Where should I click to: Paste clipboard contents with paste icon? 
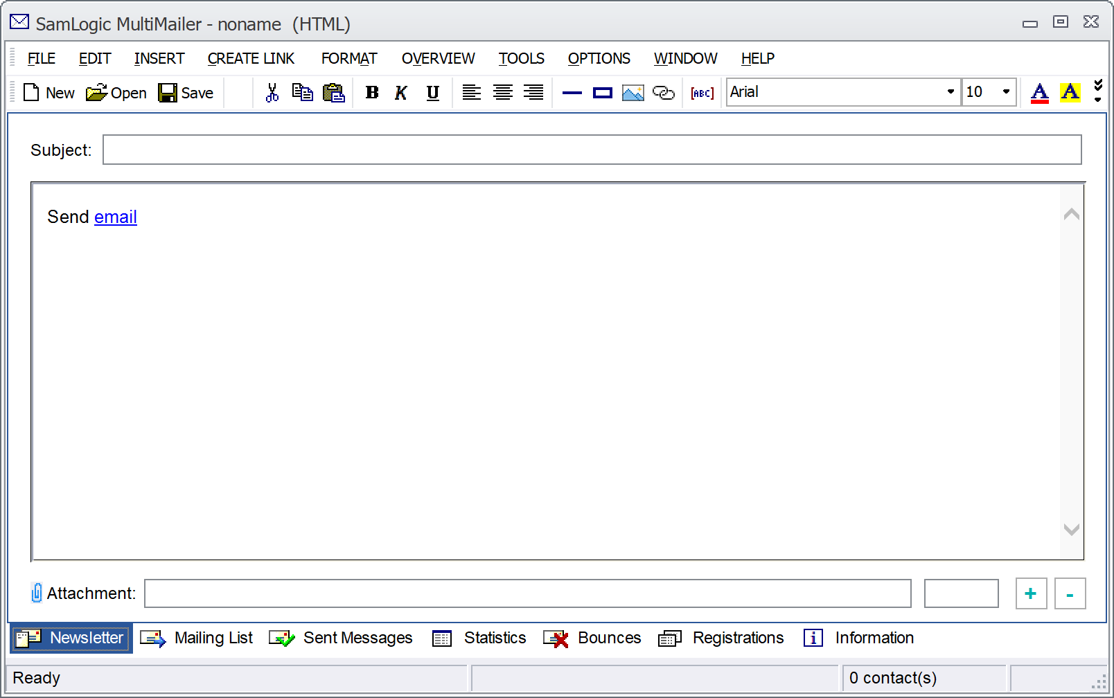coord(334,93)
